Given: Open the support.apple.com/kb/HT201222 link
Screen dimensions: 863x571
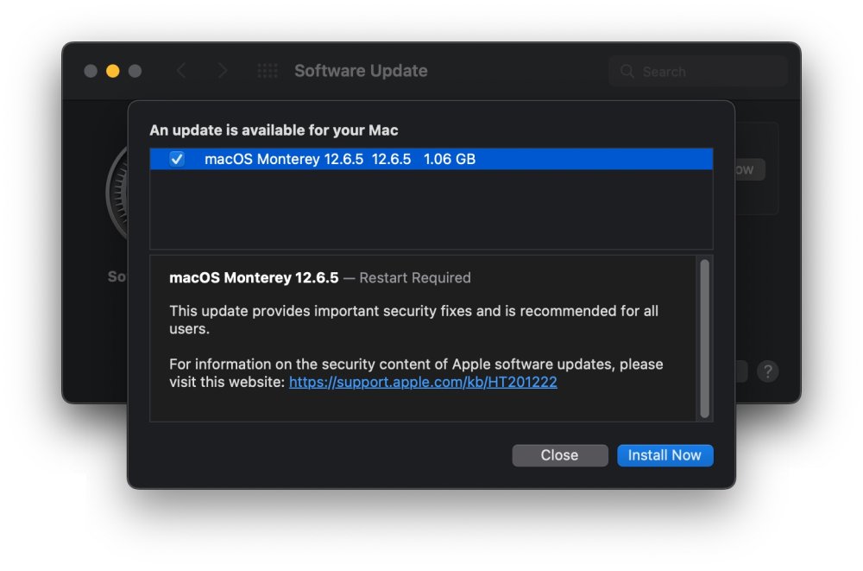Looking at the screenshot, I should click(x=423, y=382).
